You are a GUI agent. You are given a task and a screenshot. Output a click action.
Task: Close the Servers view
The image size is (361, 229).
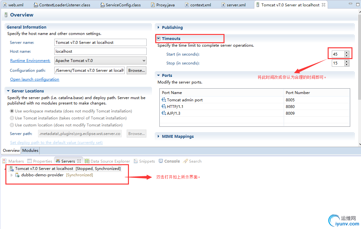tap(79, 161)
